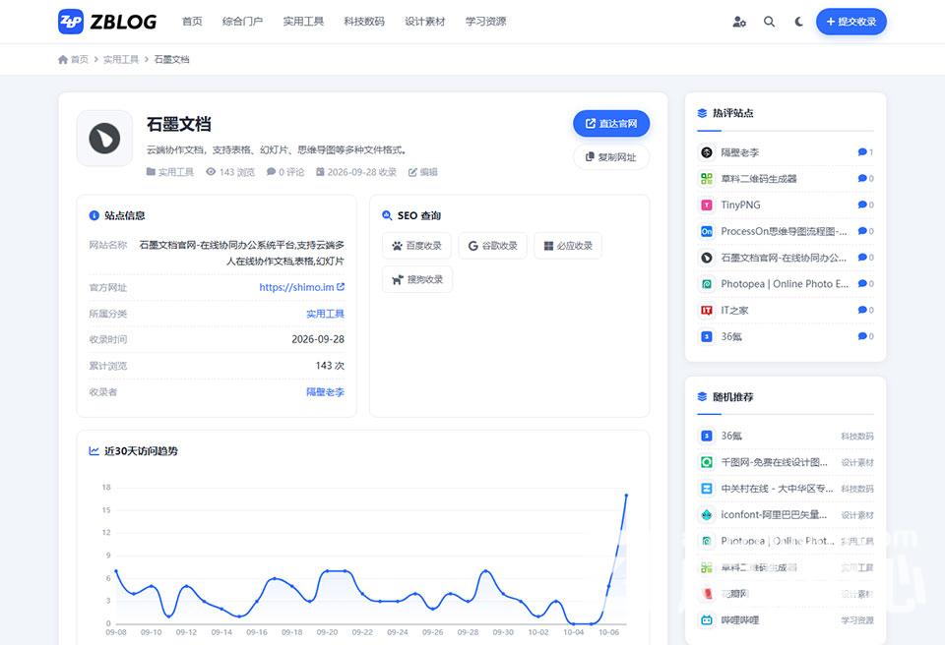945x645 pixels.
Task: Open 石墨文档官网 in hot sites list
Action: [x=784, y=258]
